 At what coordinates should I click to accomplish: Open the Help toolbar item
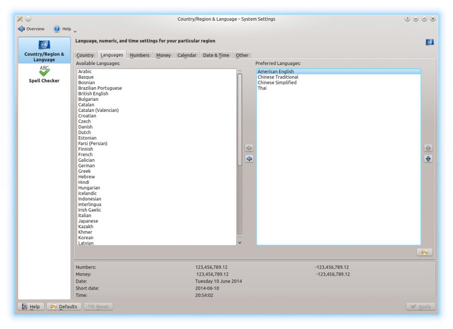[x=62, y=29]
